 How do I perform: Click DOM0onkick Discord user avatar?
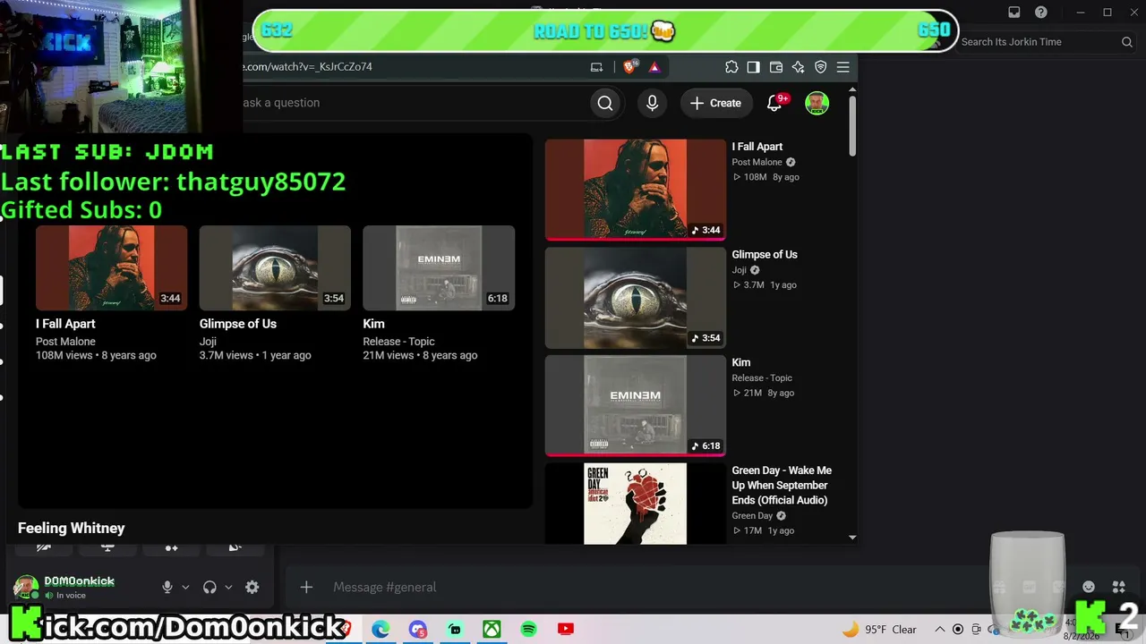click(x=26, y=587)
